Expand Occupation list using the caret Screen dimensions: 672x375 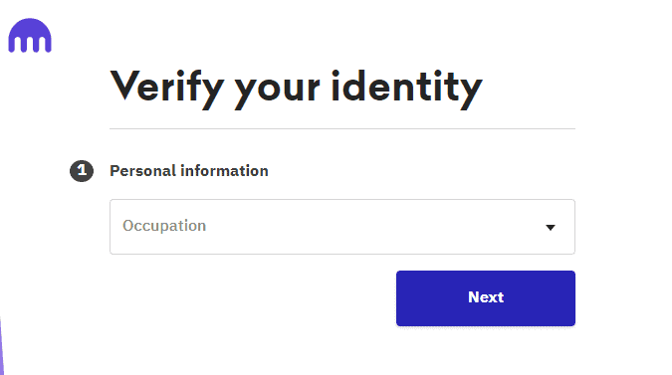click(551, 228)
